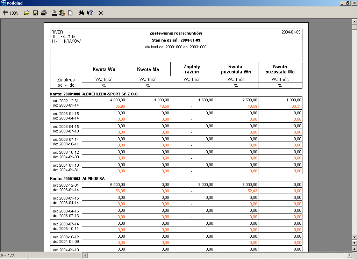Print the report with the printer icon

pos(44,13)
